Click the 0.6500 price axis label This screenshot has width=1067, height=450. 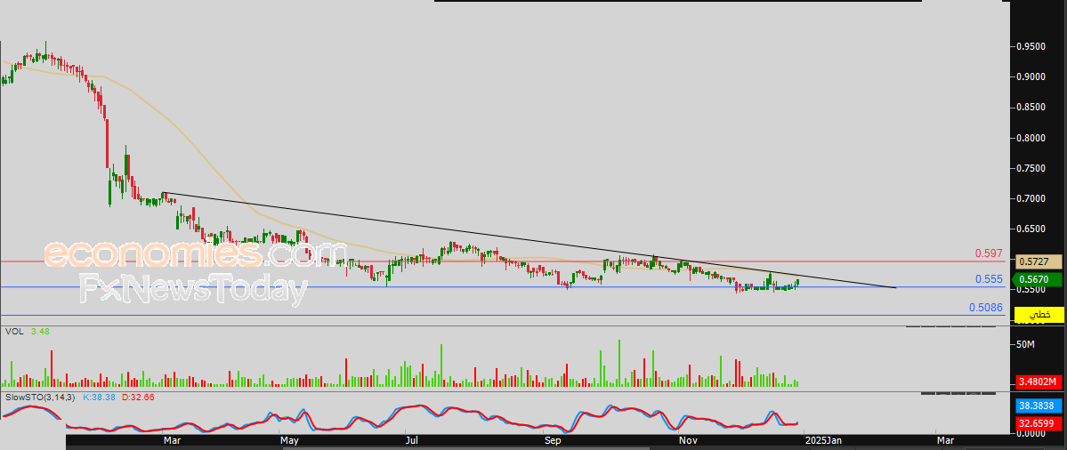coord(1031,229)
